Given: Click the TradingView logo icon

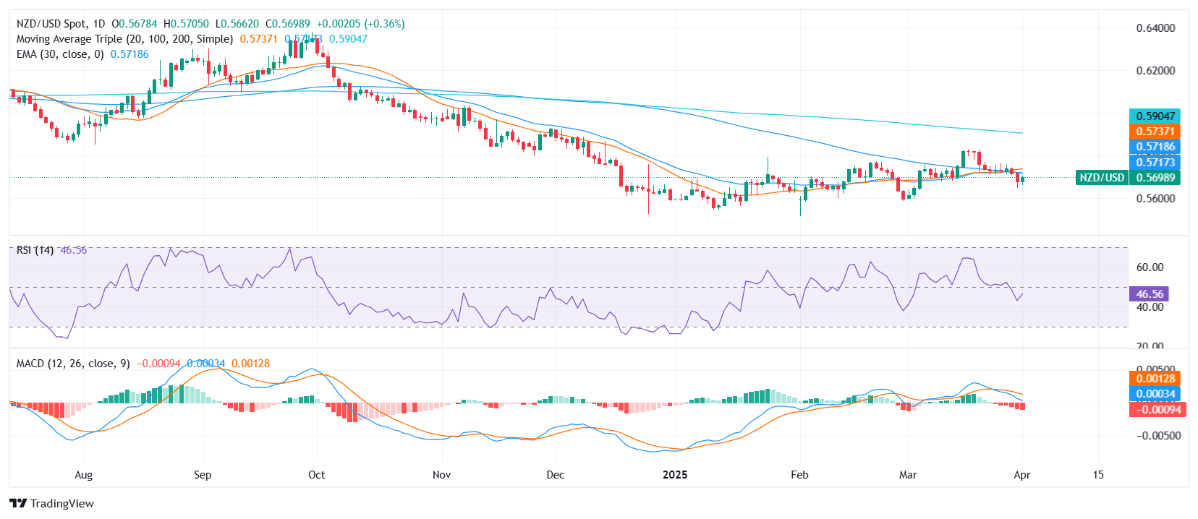Looking at the screenshot, I should (18, 504).
